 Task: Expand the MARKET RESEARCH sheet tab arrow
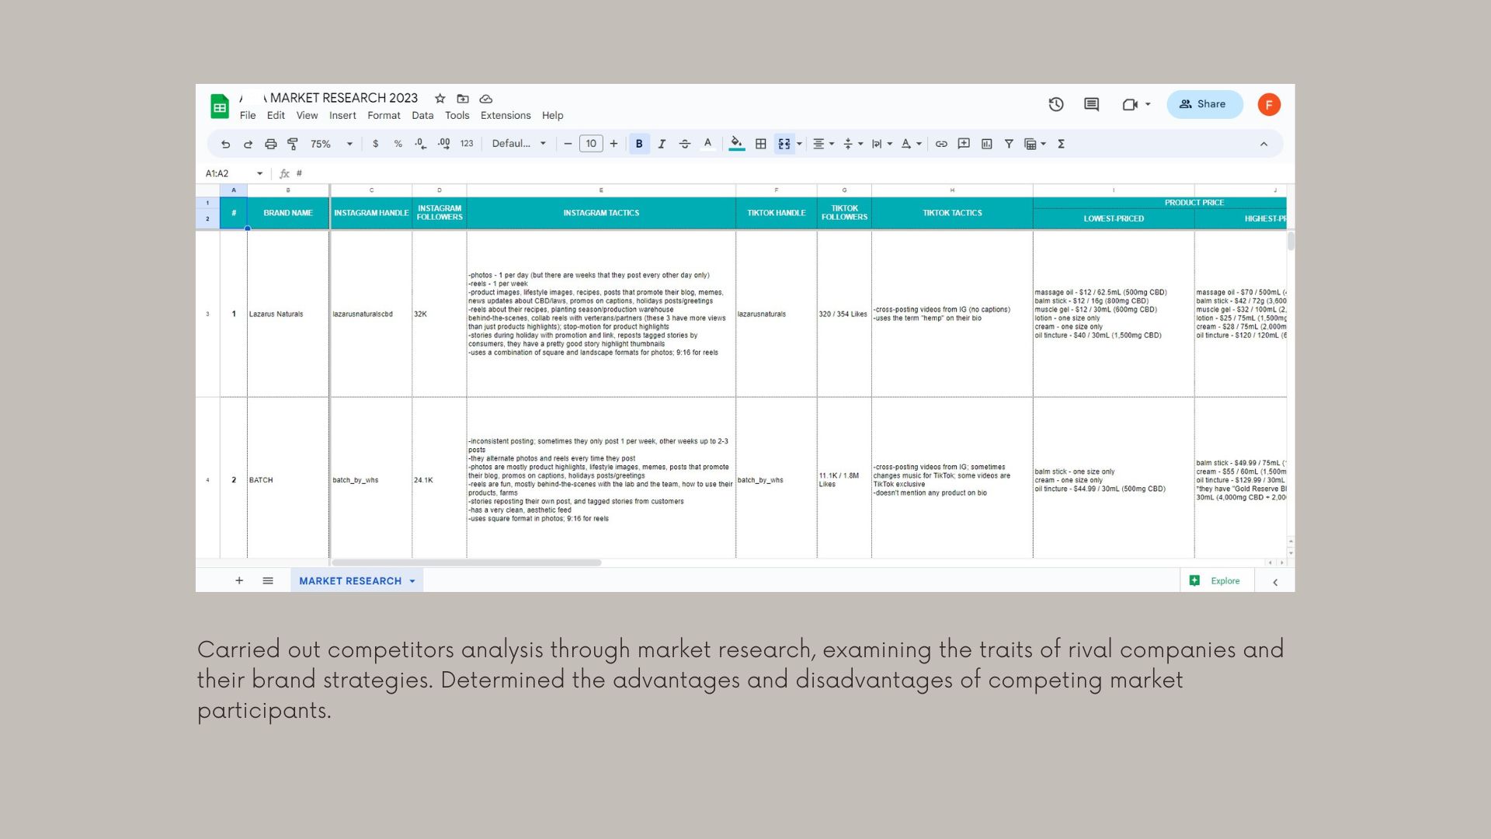coord(412,581)
